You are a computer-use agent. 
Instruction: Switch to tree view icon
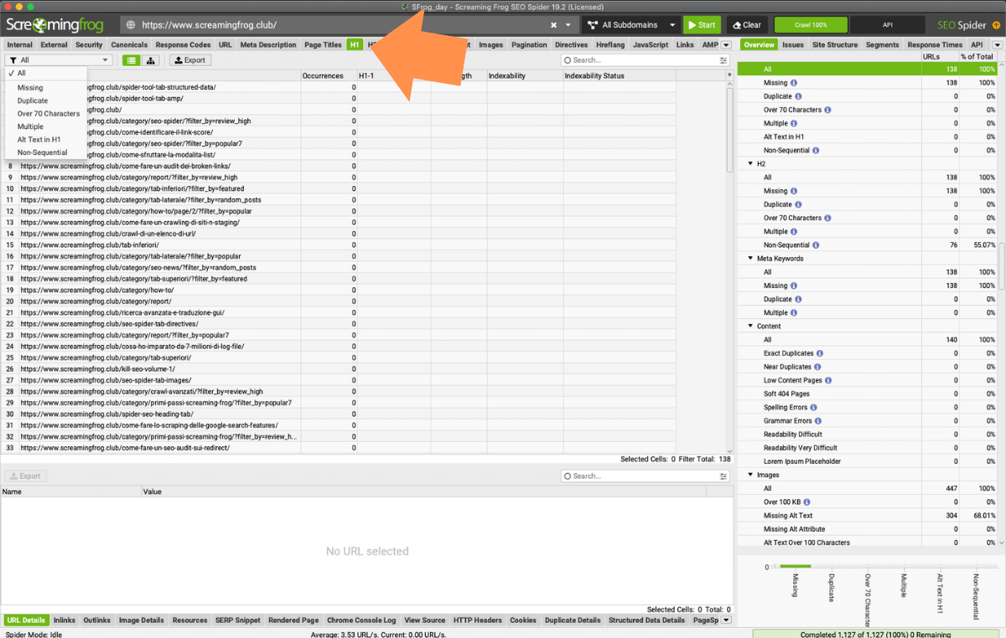coord(152,60)
